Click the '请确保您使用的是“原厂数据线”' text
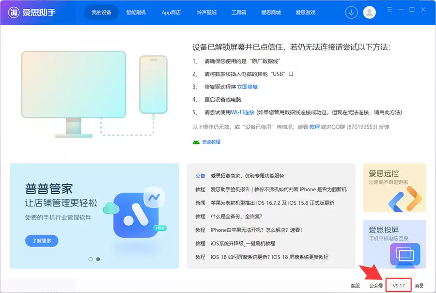Screen dimensions: 436x293 (242, 61)
